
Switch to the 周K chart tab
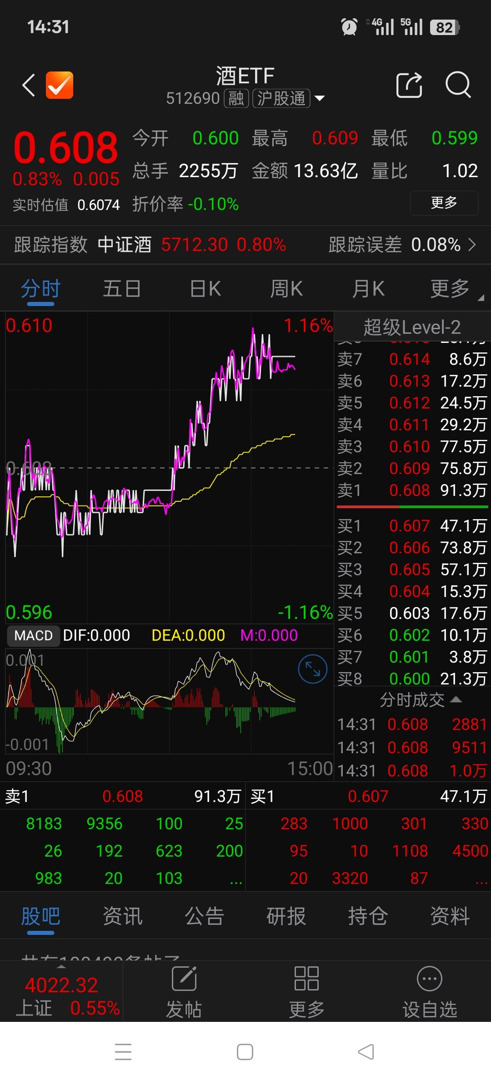click(x=286, y=289)
